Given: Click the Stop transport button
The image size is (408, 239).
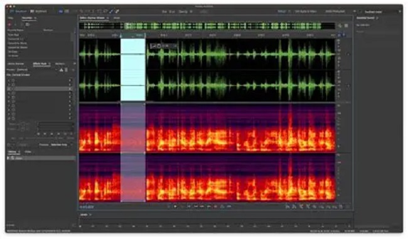Looking at the screenshot, I should [169, 207].
